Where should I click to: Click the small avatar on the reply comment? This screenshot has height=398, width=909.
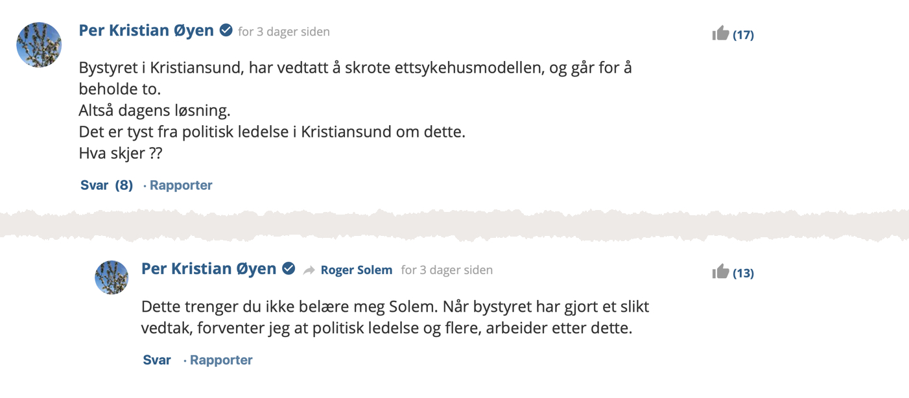click(112, 277)
